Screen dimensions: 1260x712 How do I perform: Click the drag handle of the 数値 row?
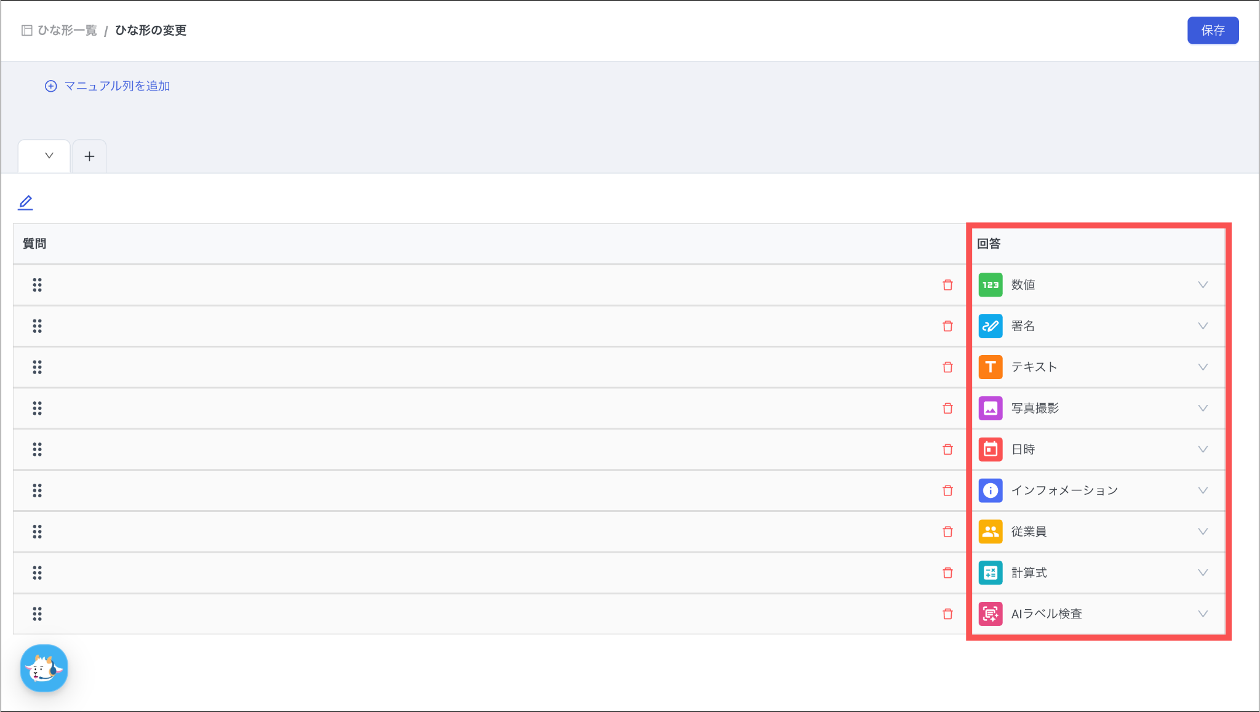38,285
